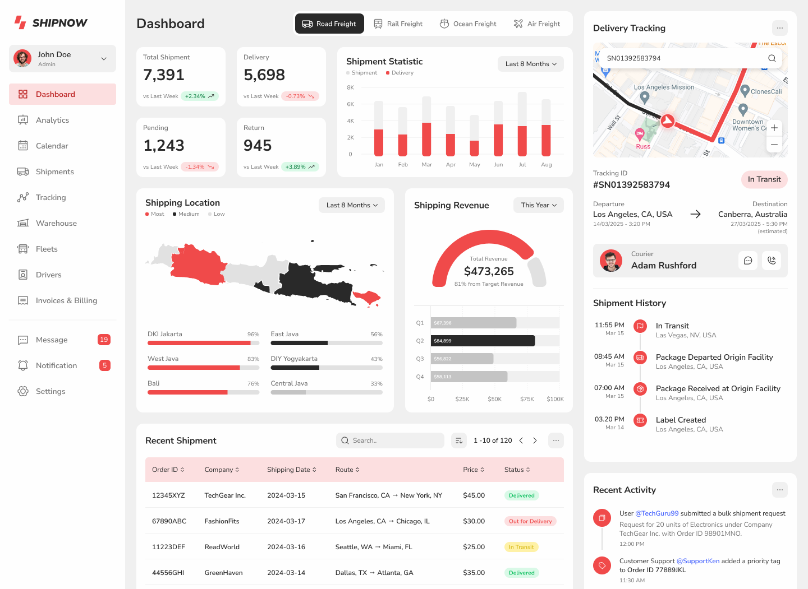
Task: Open the This Year dropdown in Shipping Revenue
Action: 538,205
